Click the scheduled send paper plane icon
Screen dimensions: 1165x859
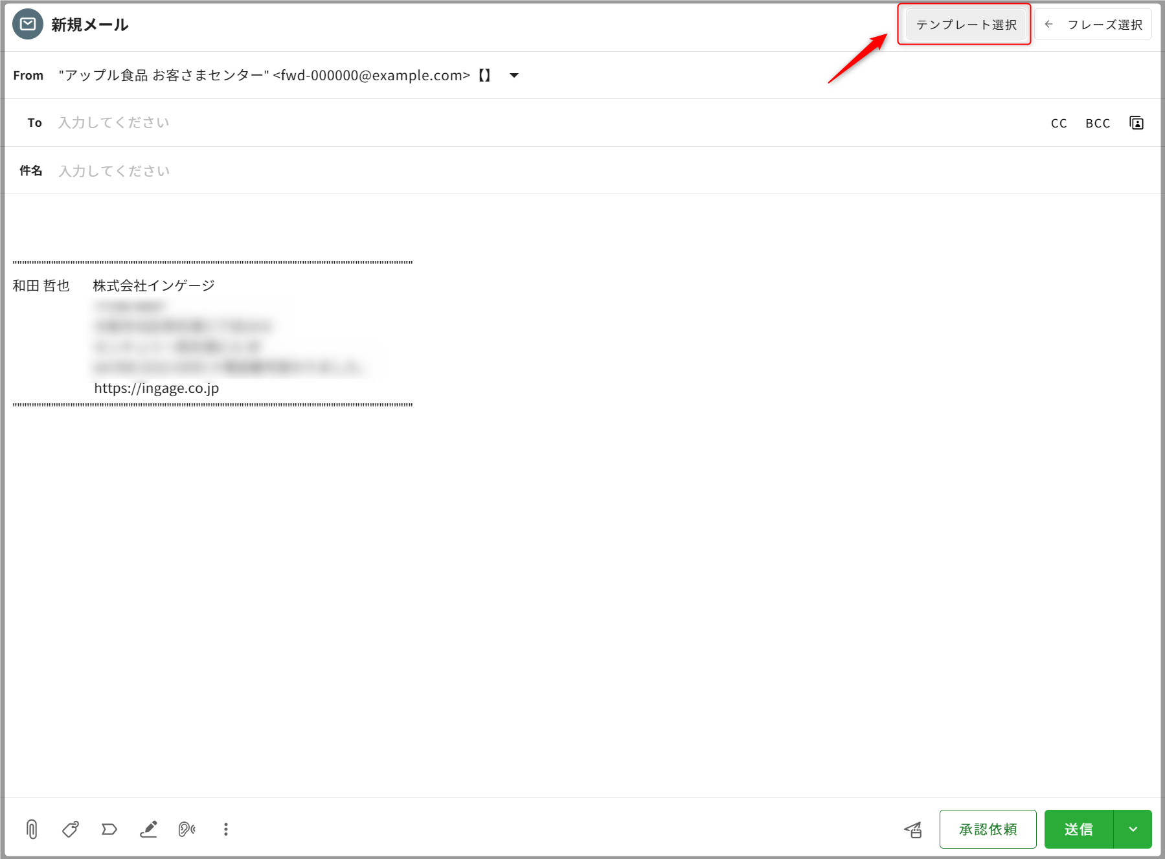pos(913,829)
